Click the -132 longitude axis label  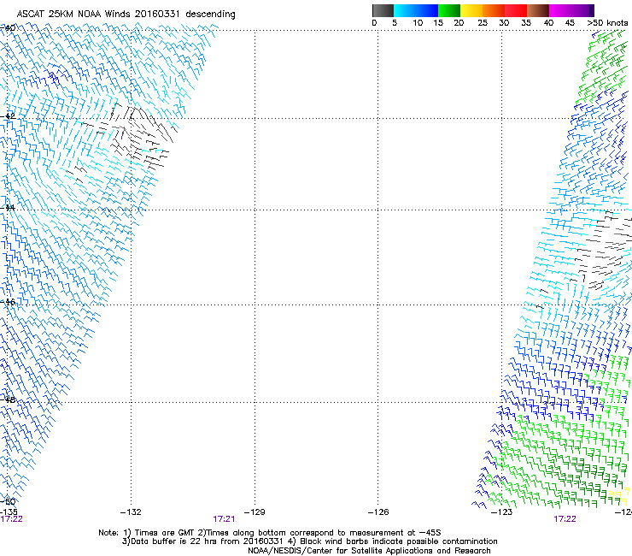131,512
